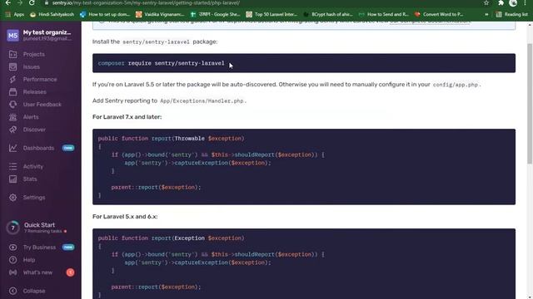Screen dimensions: 533x299
Task: Go to Releases in the sidebar
Action: 35,92
